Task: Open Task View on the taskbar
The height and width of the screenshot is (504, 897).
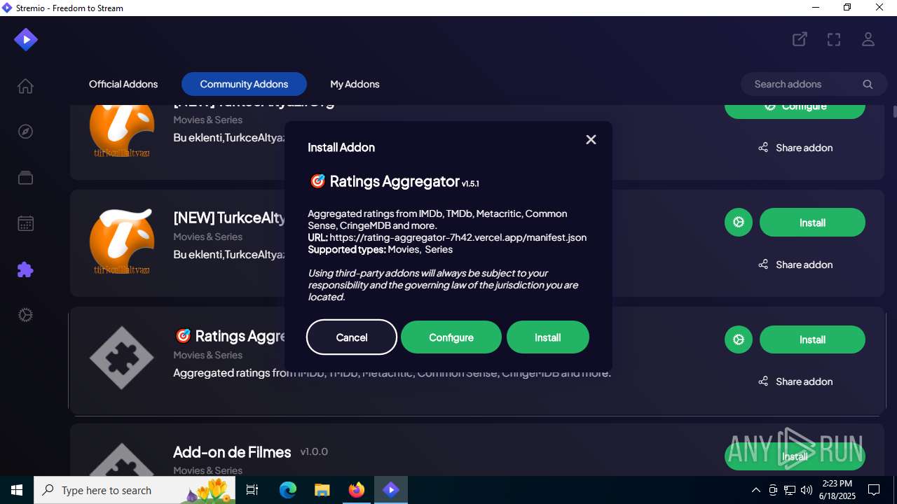Action: click(253, 490)
